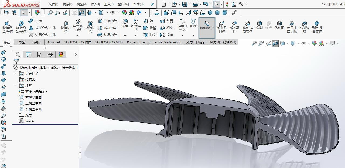The width and height of the screenshot is (345, 168).
Task: Click the traffic light rebuild icon
Action: (x=227, y=4)
